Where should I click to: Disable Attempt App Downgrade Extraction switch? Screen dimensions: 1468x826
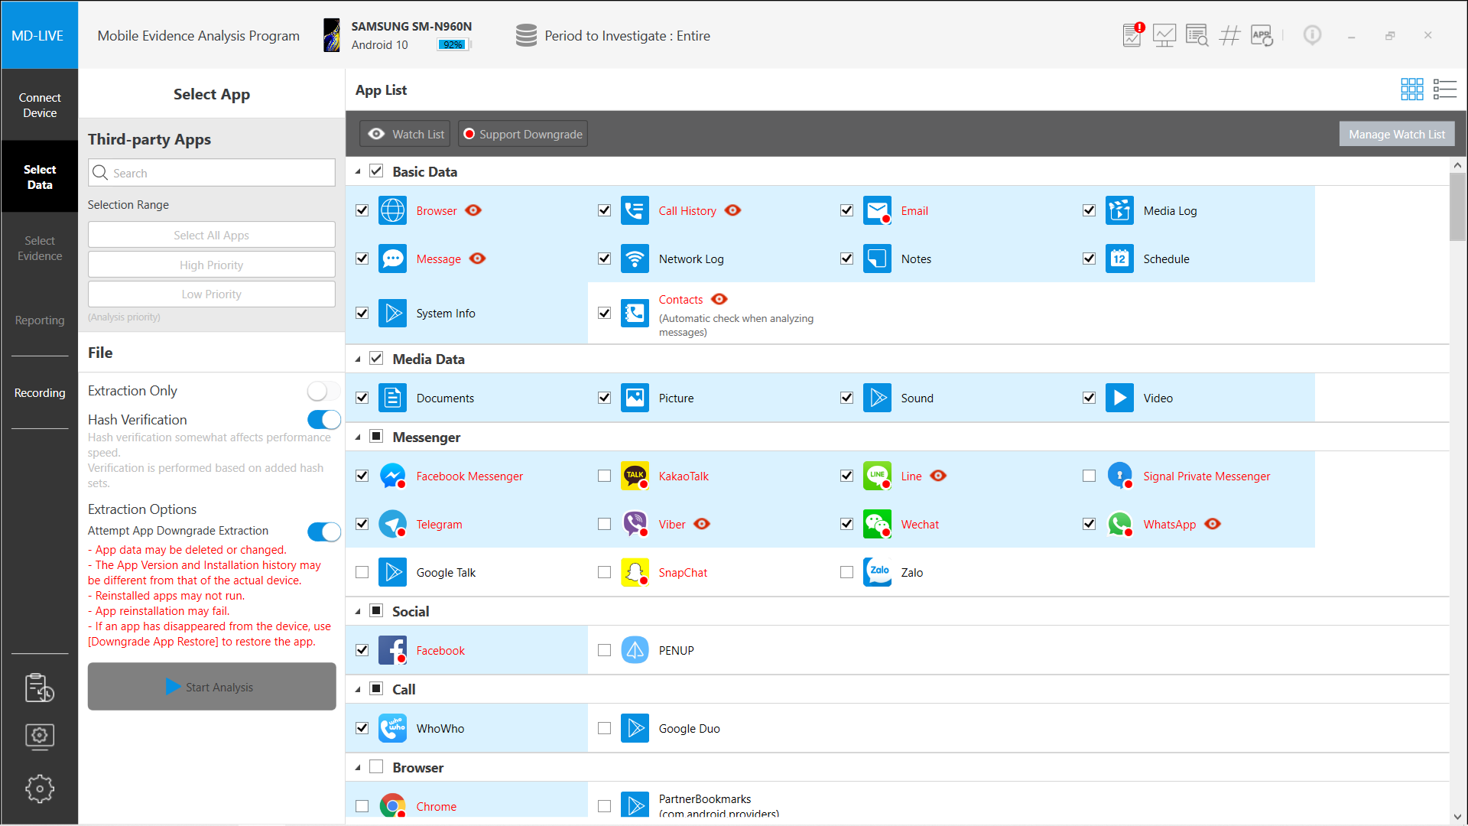(x=323, y=532)
